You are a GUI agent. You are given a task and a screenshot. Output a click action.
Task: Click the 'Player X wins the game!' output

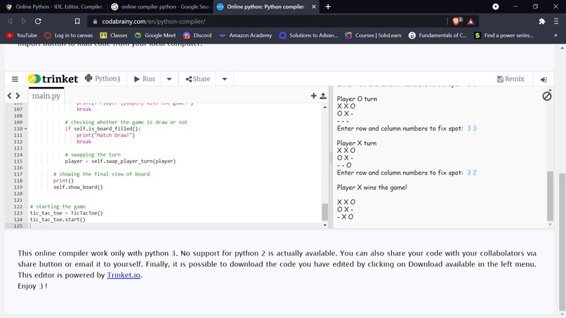coord(371,187)
